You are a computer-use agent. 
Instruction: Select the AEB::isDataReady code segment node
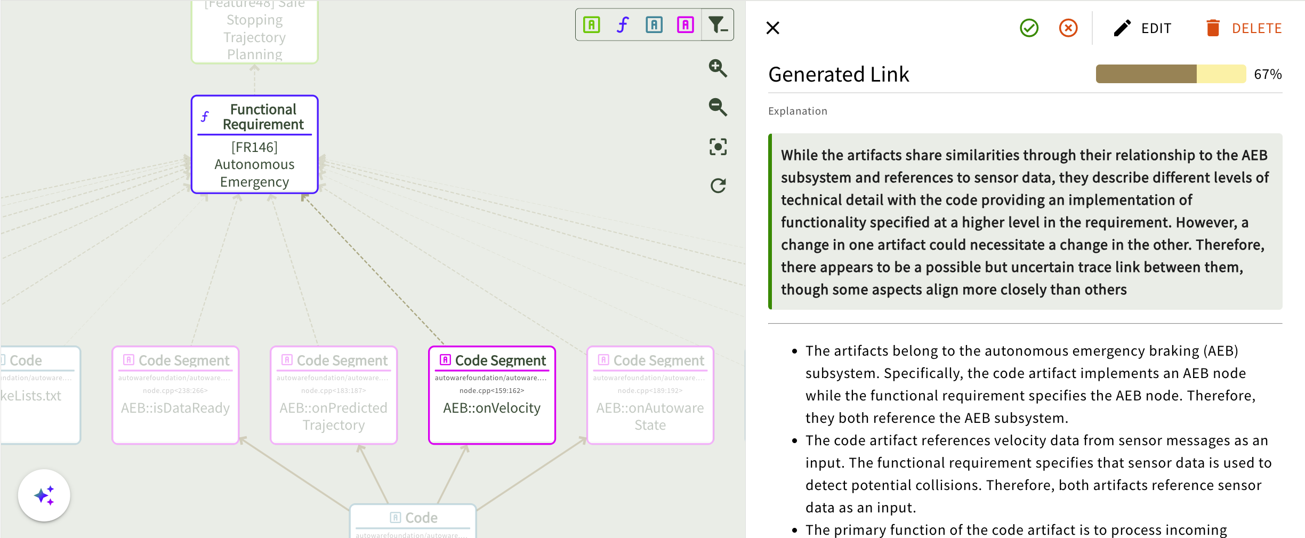click(x=175, y=395)
